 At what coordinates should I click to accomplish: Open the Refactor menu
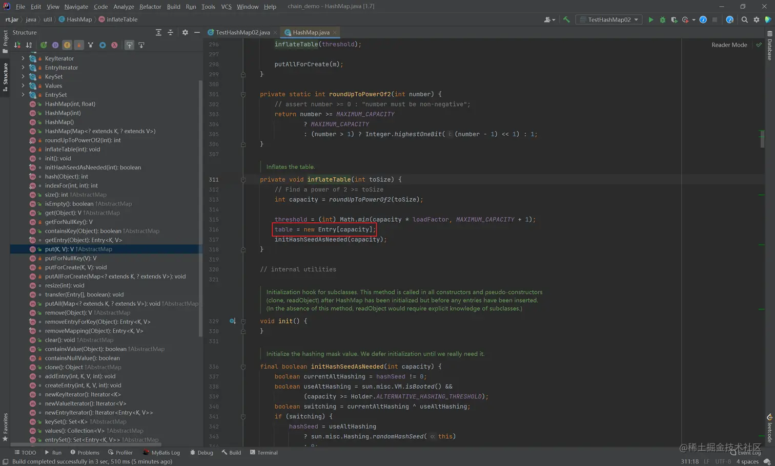click(150, 7)
